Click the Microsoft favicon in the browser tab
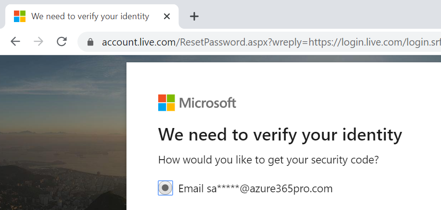The width and height of the screenshot is (441, 210). (20, 16)
